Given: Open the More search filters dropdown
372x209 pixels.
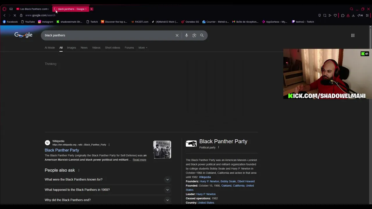Looking at the screenshot, I should [143, 48].
